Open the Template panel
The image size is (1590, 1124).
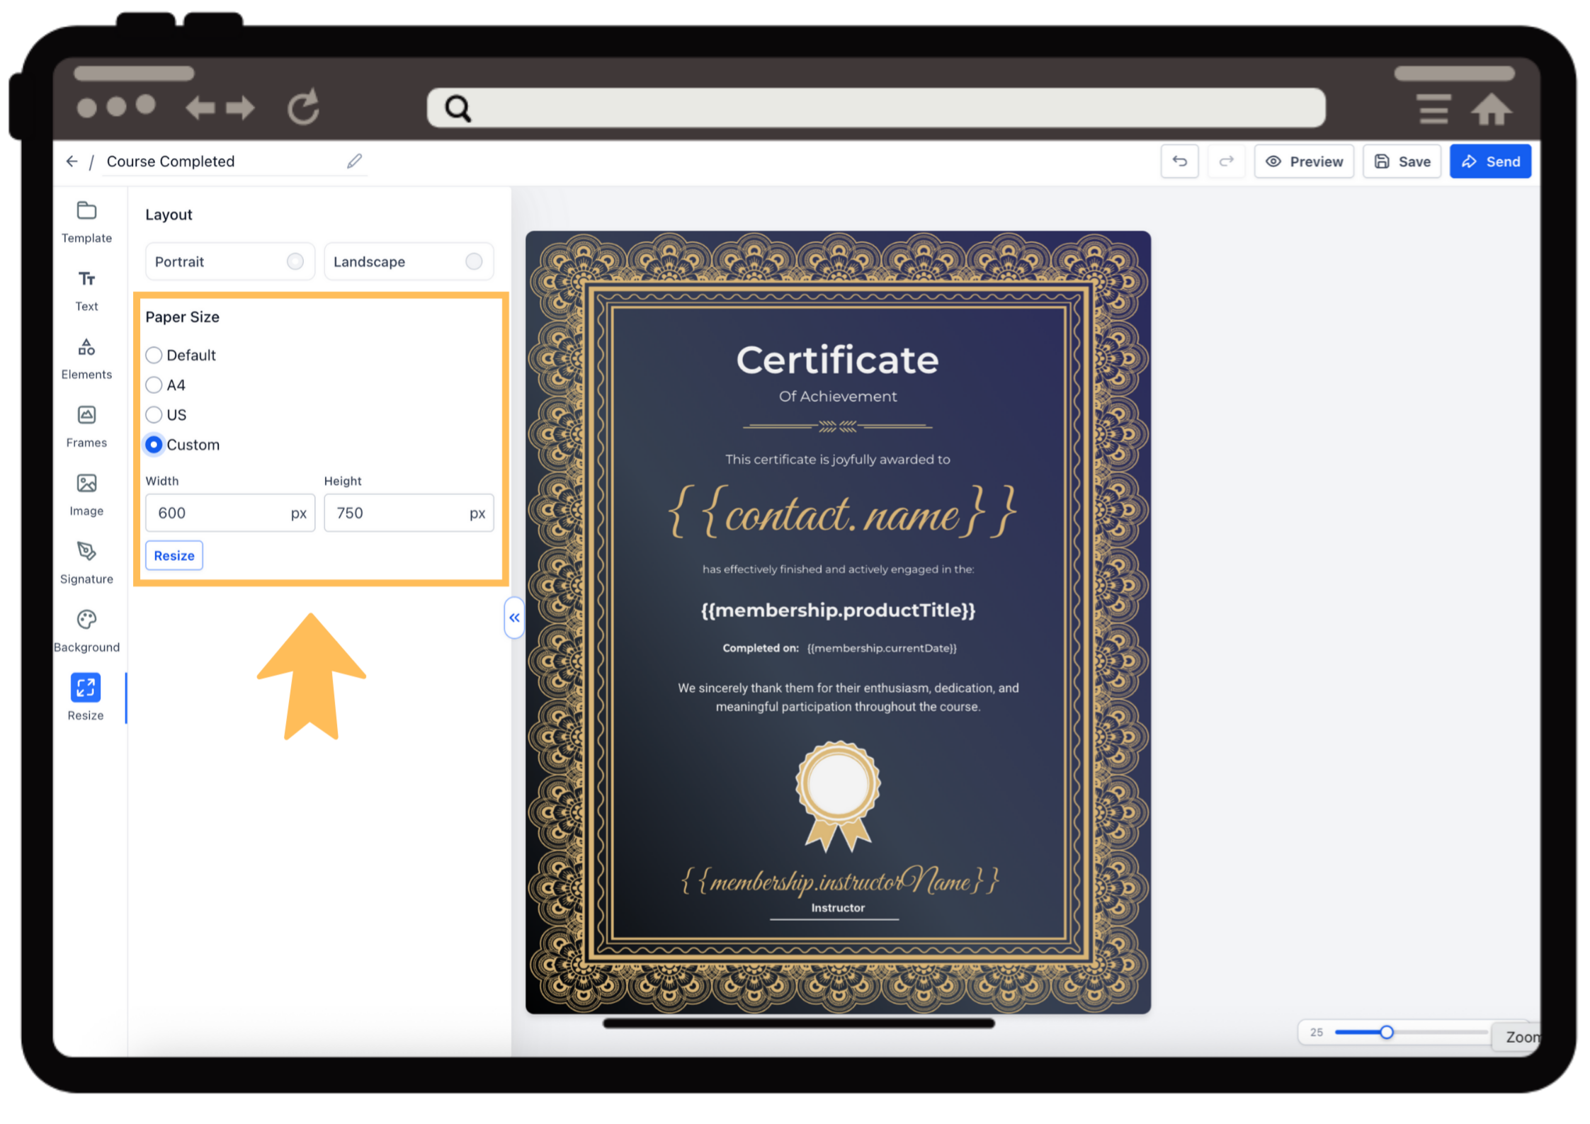86,222
